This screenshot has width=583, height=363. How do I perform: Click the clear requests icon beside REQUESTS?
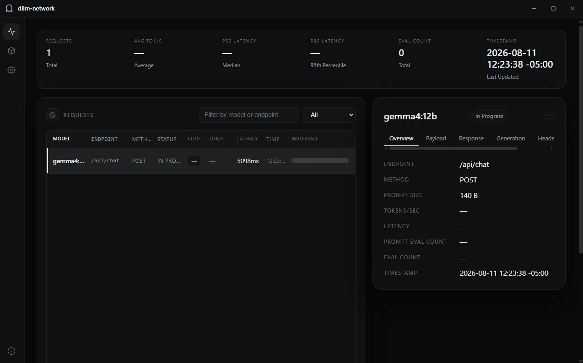53,115
